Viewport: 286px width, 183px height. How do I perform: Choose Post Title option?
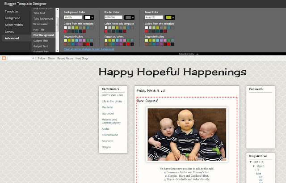click(39, 30)
